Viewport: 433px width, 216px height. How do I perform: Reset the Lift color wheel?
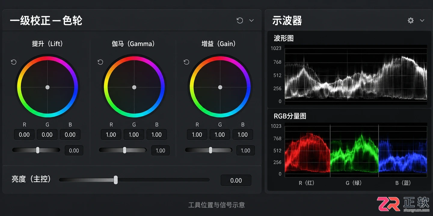14,62
